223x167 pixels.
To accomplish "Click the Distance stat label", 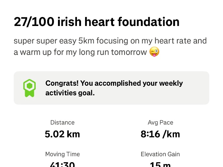I will click(x=62, y=122).
